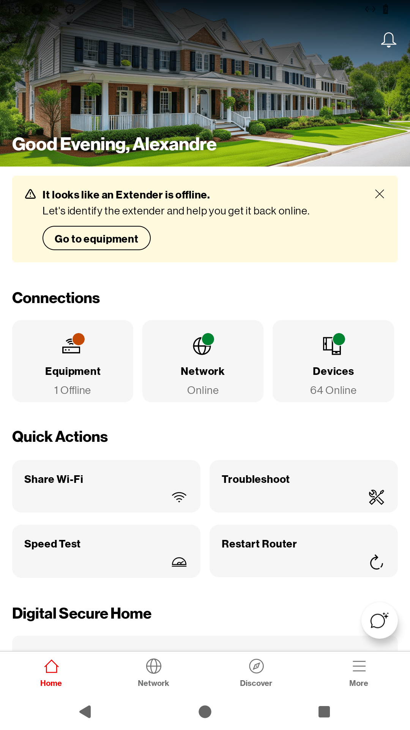Image resolution: width=410 pixels, height=730 pixels.
Task: Open Equipment card showing 1 Offline
Action: [x=73, y=361]
